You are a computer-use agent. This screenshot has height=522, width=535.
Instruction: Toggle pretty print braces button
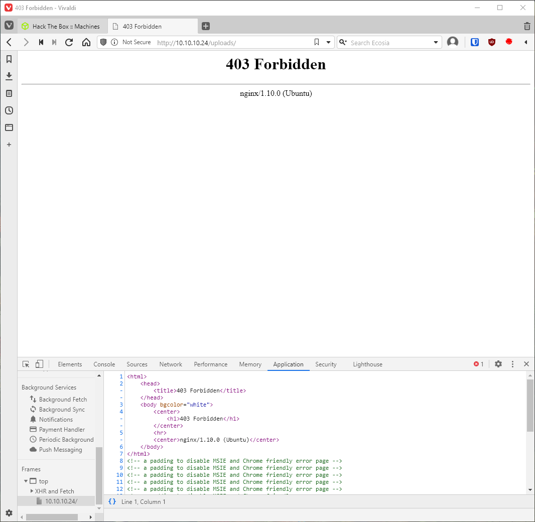click(x=112, y=501)
